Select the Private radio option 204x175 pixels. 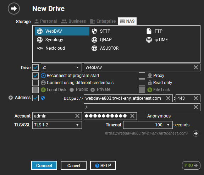click(93, 90)
